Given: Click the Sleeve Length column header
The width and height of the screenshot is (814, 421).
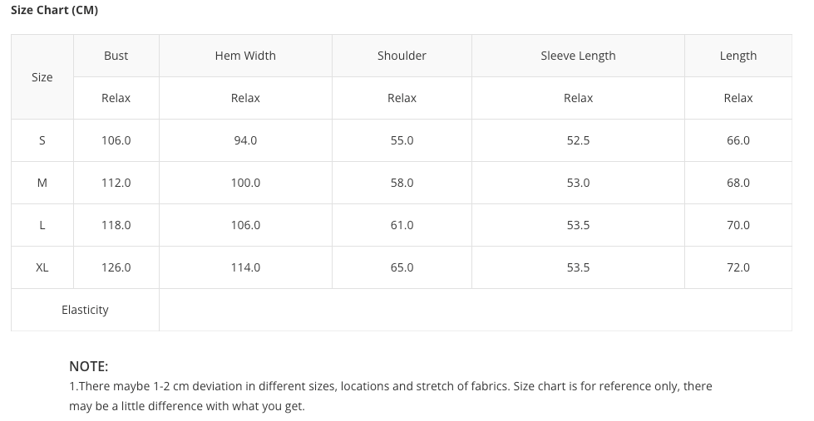Looking at the screenshot, I should [578, 56].
